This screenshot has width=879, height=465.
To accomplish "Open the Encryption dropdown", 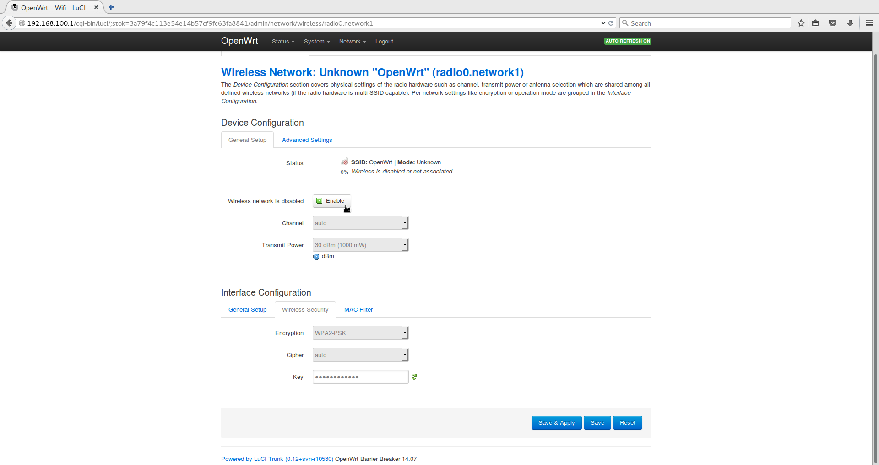I will (360, 333).
